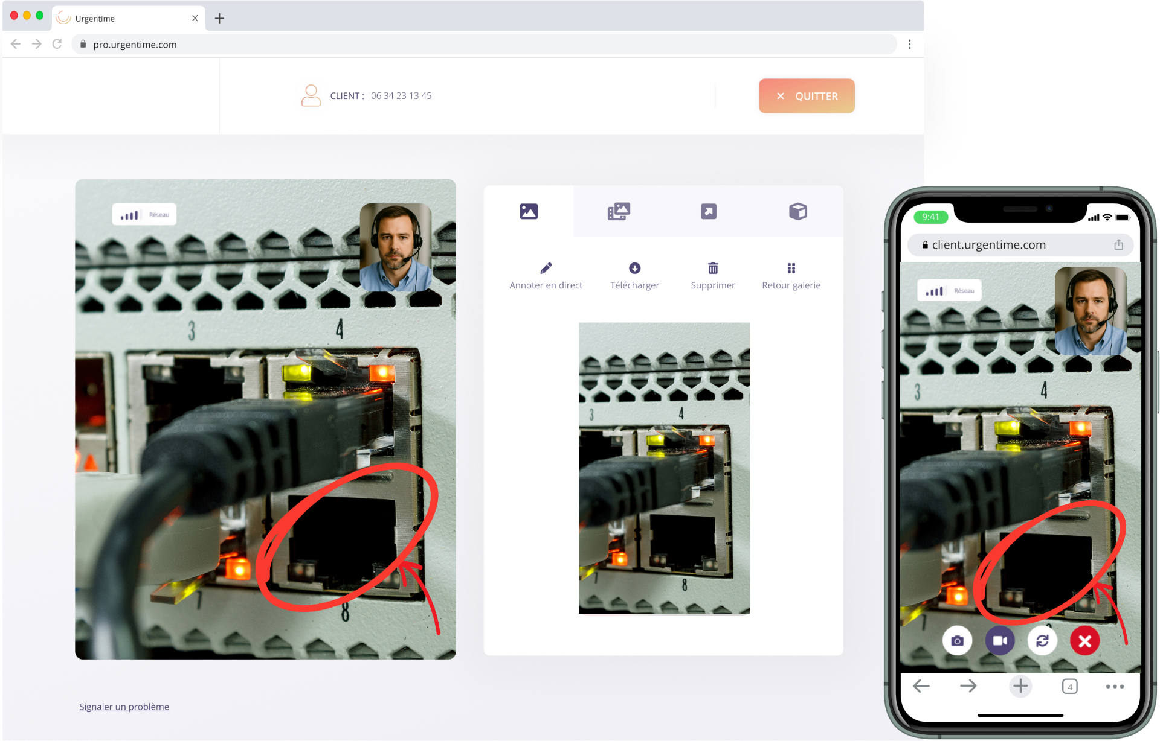The width and height of the screenshot is (1160, 741).
Task: Tap the agent video thumbnail on phone
Action: pyautogui.click(x=1091, y=311)
